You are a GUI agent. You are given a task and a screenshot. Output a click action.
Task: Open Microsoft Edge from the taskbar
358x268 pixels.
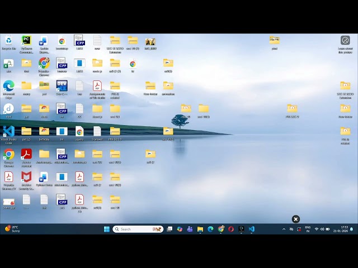tap(210, 229)
